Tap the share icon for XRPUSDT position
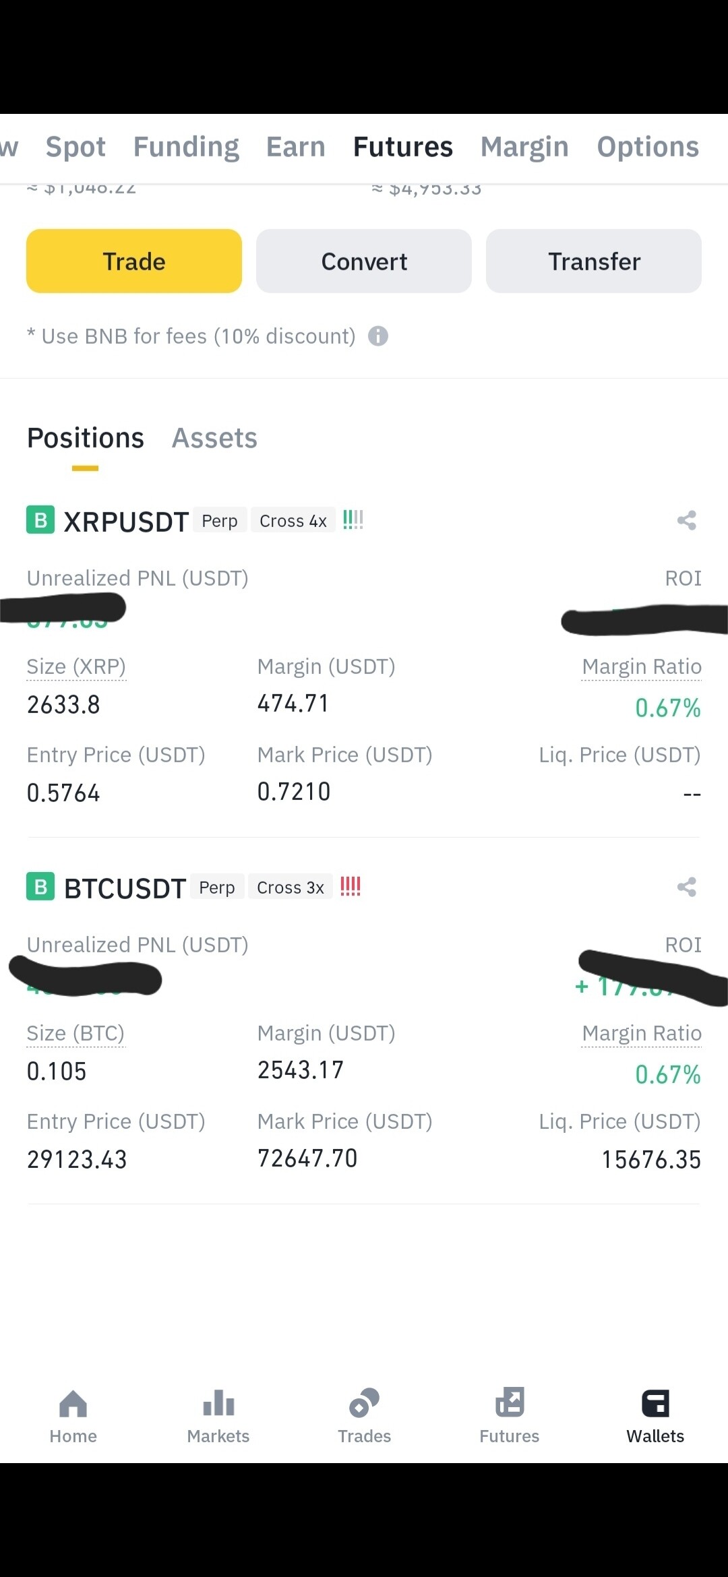This screenshot has width=728, height=1577. pyautogui.click(x=686, y=520)
